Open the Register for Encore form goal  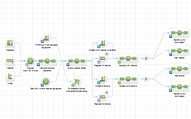click(x=102, y=97)
